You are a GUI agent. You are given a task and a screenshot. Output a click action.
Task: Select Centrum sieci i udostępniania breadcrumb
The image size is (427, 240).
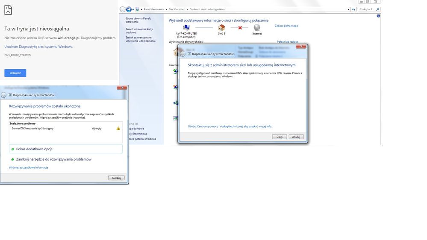(x=207, y=9)
